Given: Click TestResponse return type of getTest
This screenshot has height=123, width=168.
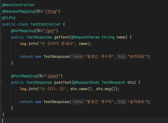Looking at the screenshot, I should (x=39, y=37).
